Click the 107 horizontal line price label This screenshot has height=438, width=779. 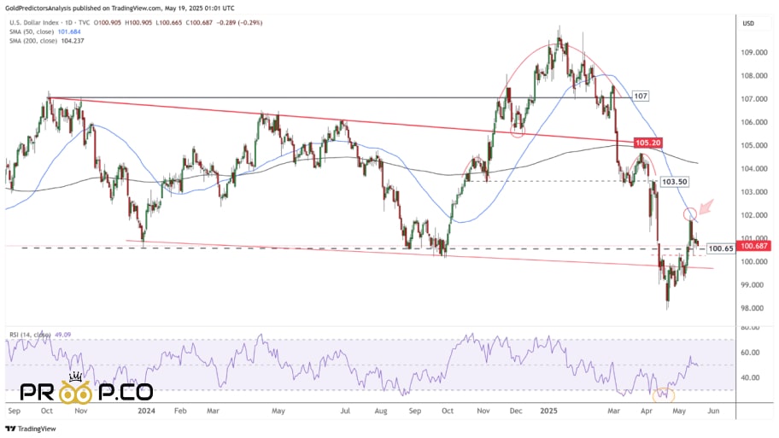pos(641,96)
